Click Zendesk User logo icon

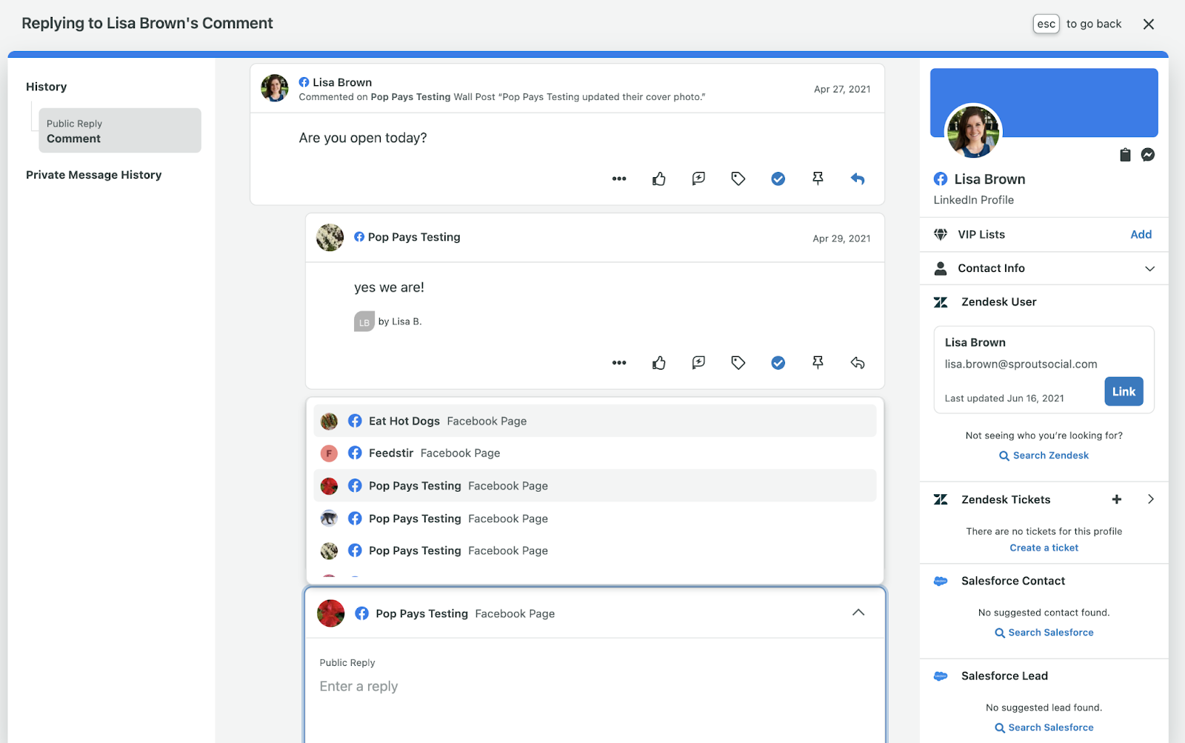tap(941, 302)
